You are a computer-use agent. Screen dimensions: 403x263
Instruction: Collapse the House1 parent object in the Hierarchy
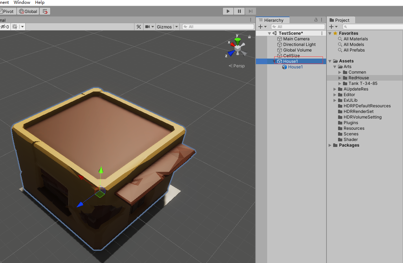(x=274, y=61)
